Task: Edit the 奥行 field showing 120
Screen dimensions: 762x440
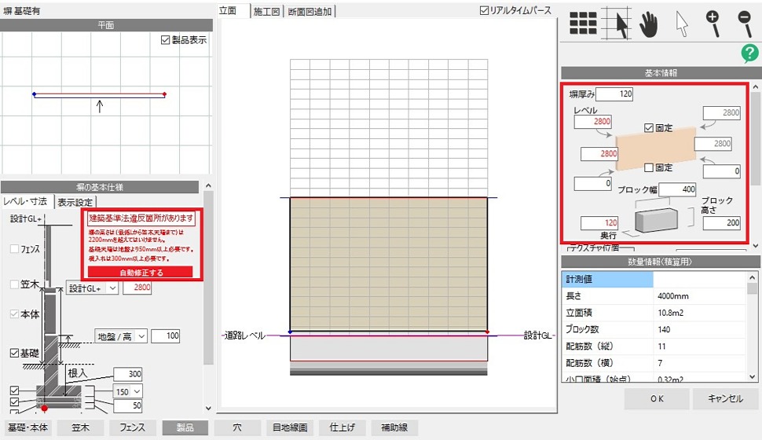Action: click(599, 222)
